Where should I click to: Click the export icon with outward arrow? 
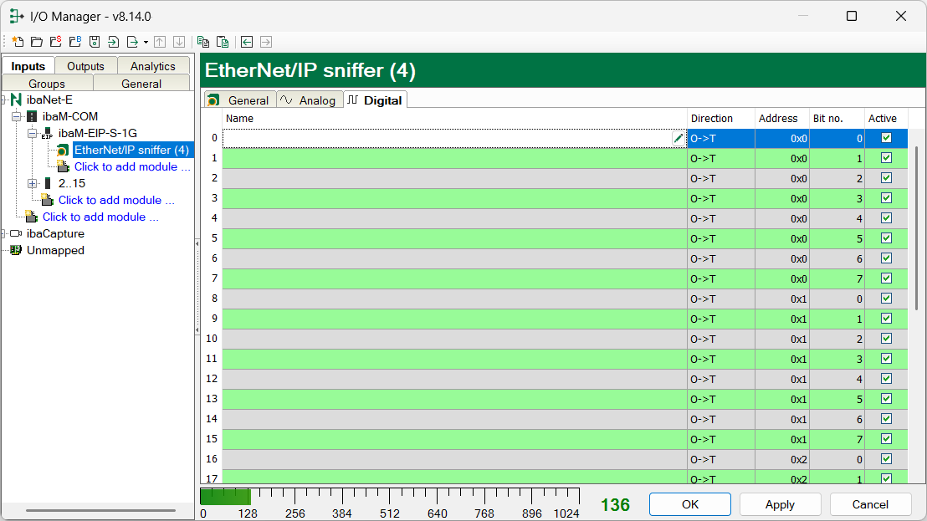[x=132, y=42]
